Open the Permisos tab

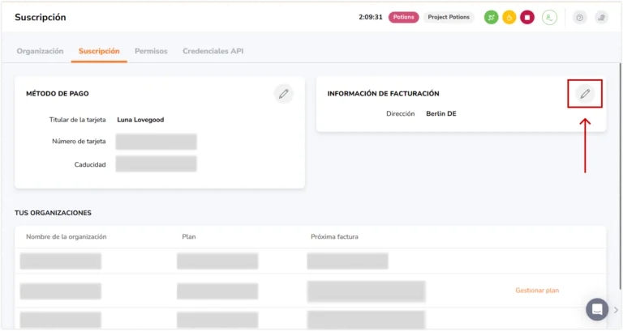(x=151, y=51)
